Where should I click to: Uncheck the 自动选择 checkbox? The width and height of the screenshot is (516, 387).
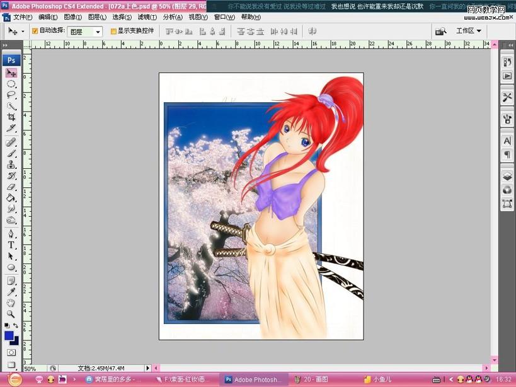(35, 30)
